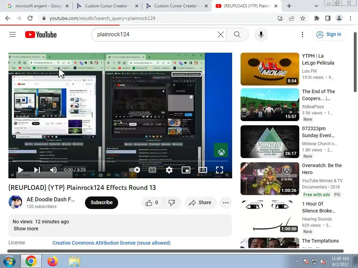Screen dimensions: 358x268
Task: Close the microsoft angent Google tab
Action: click(67, 6)
